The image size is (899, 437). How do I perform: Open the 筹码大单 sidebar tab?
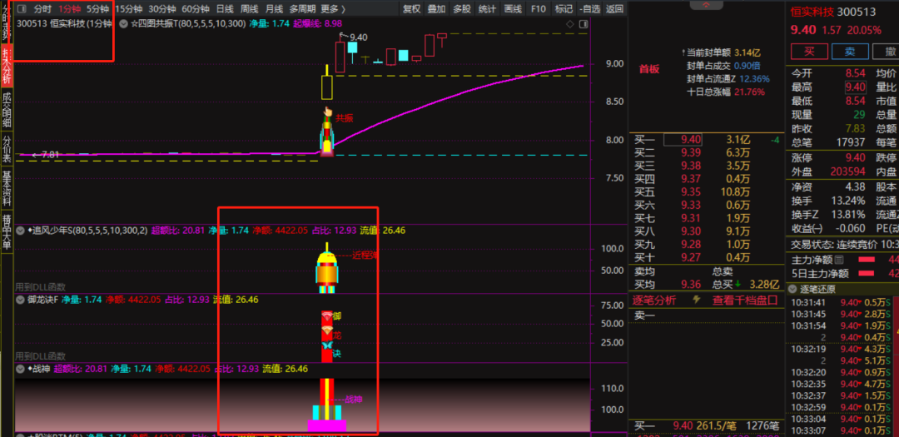(x=7, y=231)
